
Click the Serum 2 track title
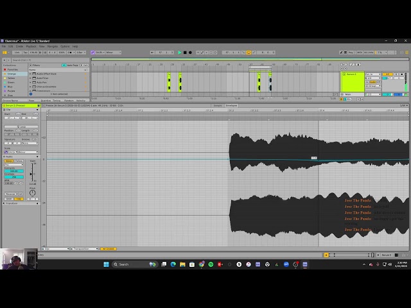point(351,74)
